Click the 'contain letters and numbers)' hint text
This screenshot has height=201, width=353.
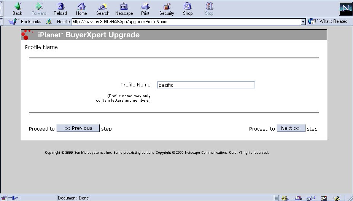[123, 100]
